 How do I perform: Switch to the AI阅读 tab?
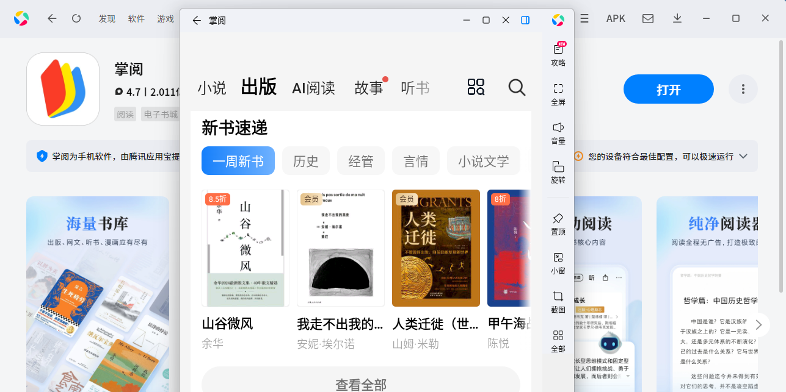coord(313,88)
